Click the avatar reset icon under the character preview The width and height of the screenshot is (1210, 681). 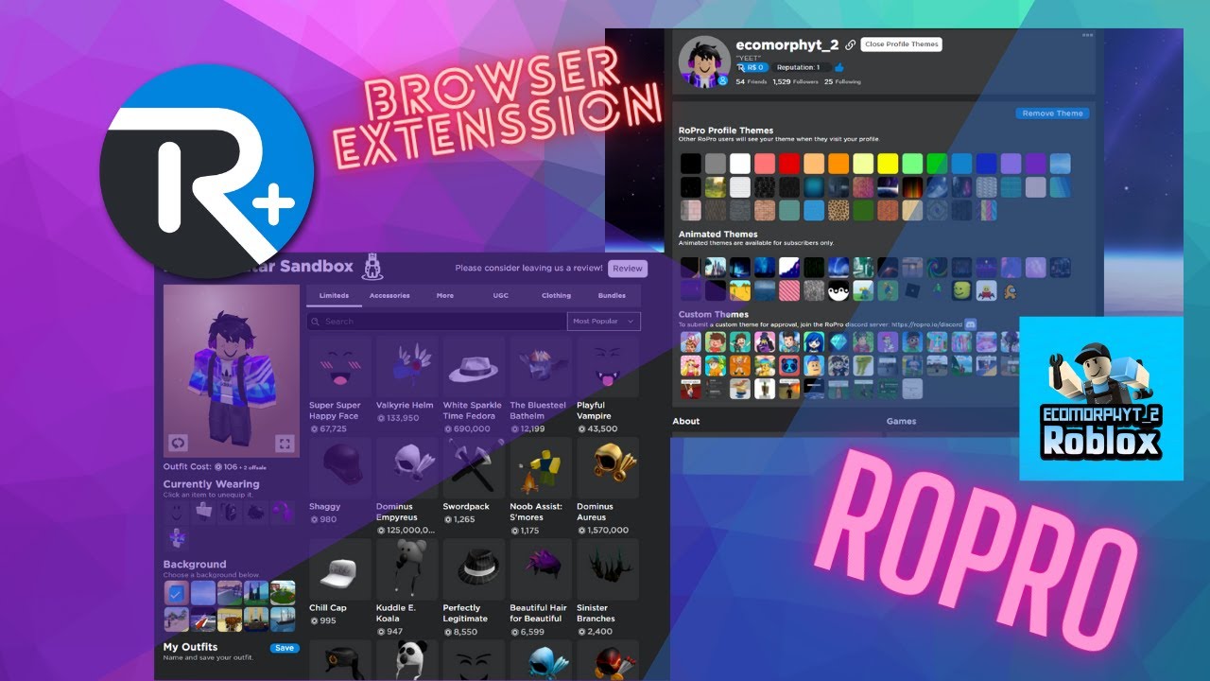pyautogui.click(x=180, y=443)
